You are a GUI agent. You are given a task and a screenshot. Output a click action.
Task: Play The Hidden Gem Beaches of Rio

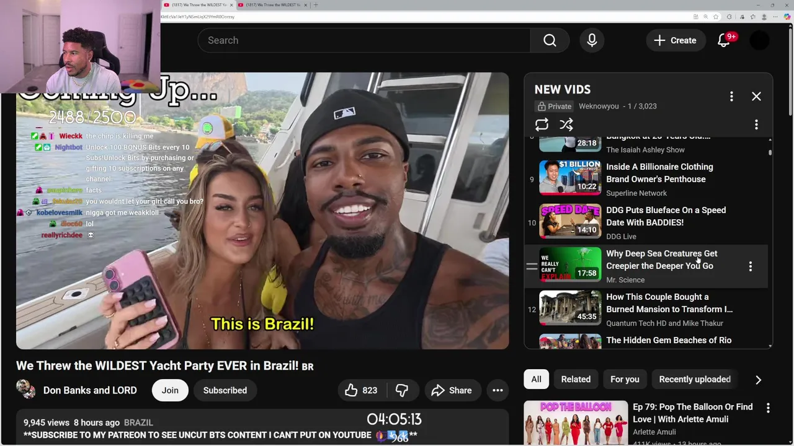(669, 340)
